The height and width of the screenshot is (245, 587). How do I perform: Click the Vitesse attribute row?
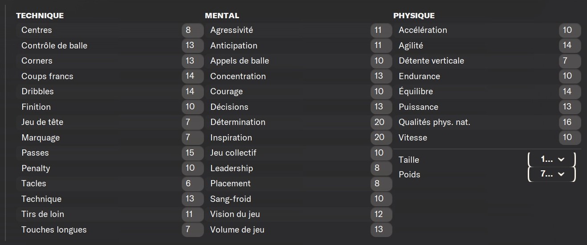[487, 137]
